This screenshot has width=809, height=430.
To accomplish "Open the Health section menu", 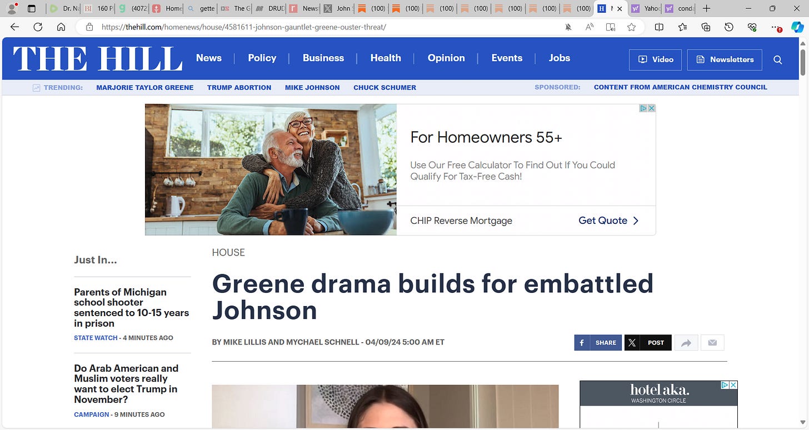I will click(x=386, y=58).
